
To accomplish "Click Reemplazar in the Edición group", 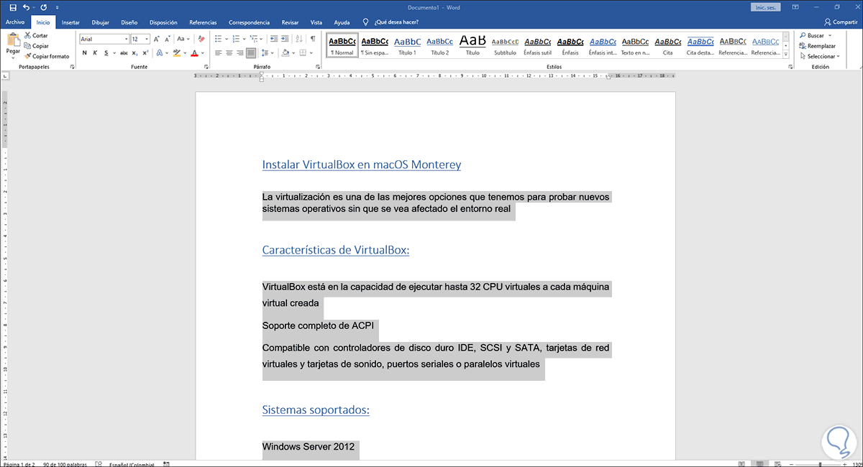I will (816, 45).
